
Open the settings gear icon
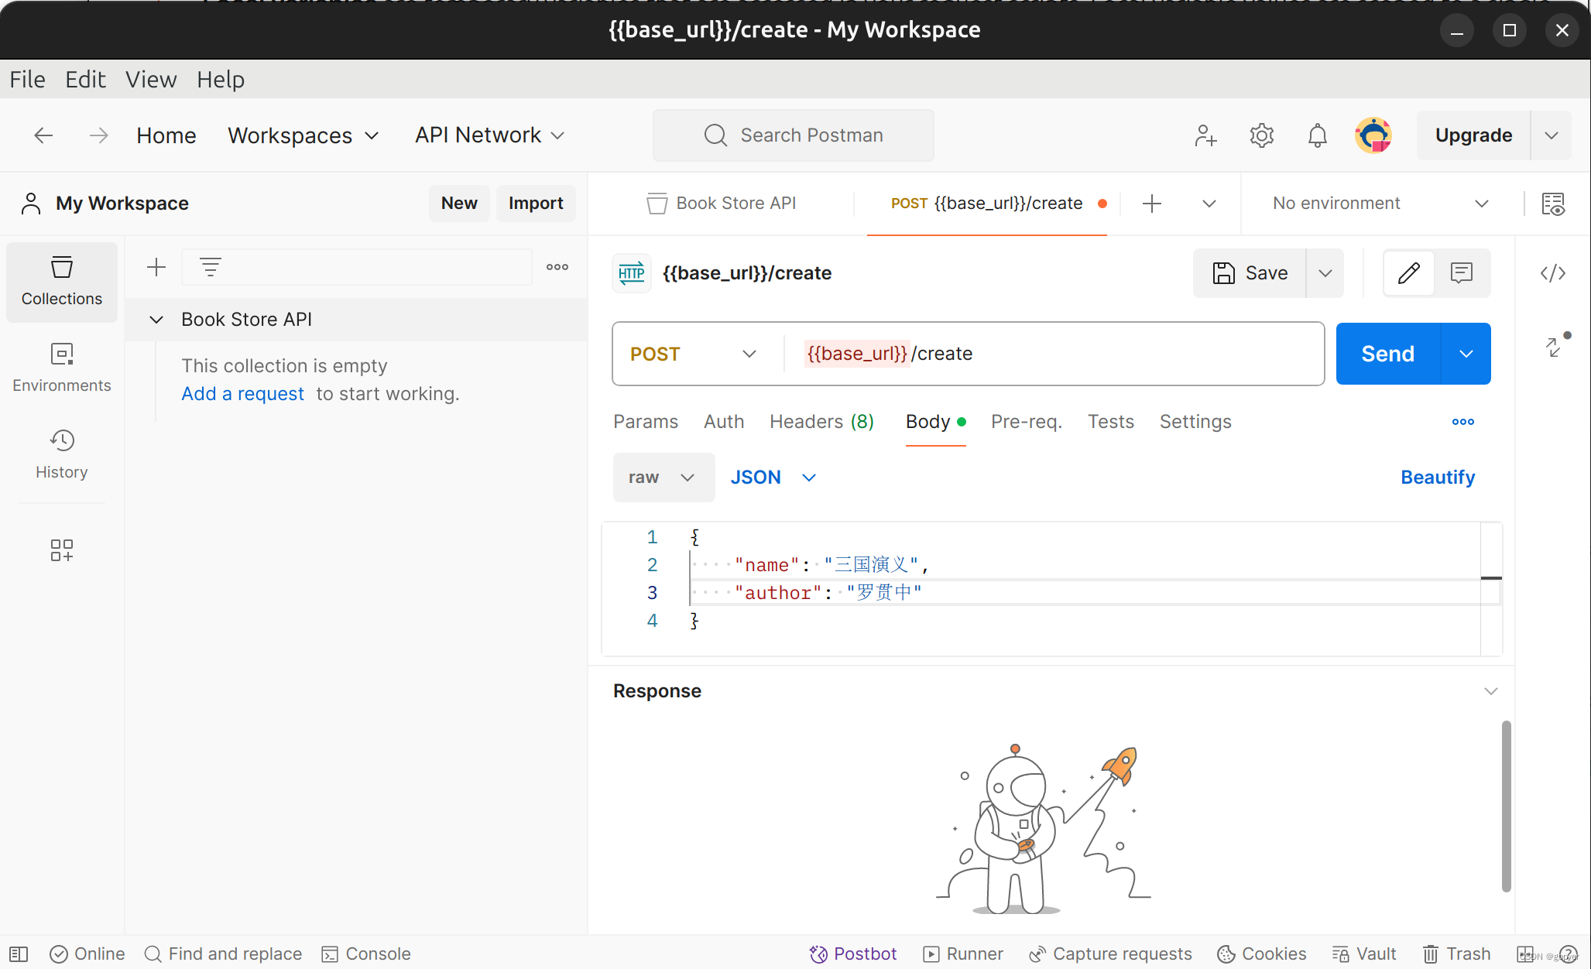pos(1261,135)
